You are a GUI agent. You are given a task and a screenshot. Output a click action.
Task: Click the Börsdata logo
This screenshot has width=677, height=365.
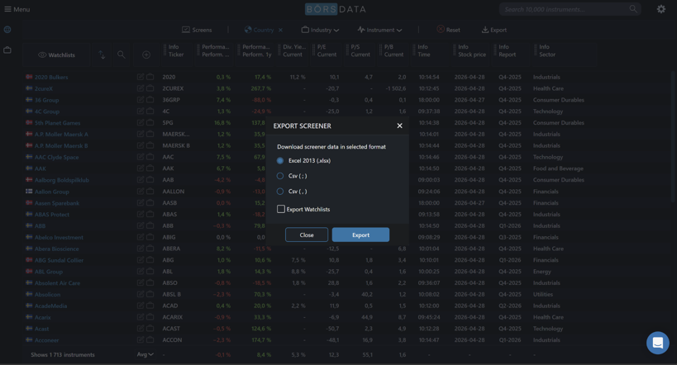336,9
